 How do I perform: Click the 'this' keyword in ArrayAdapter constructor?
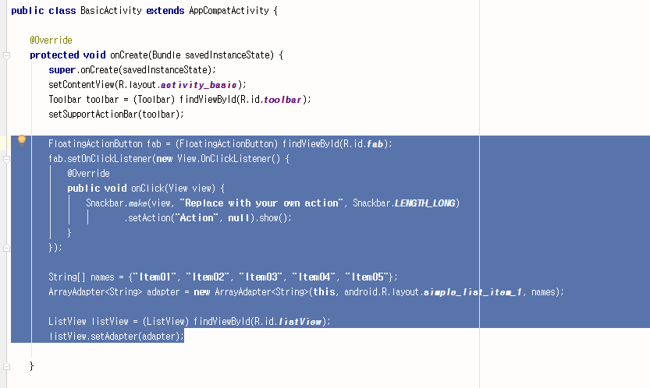click(x=324, y=292)
